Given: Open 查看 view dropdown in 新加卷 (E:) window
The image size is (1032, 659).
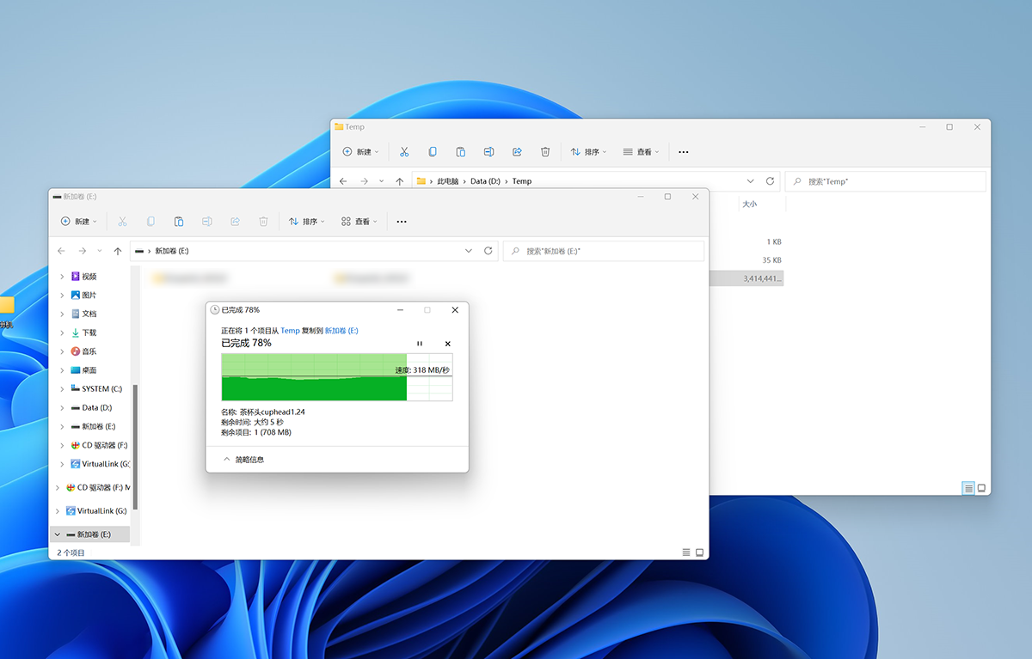Looking at the screenshot, I should pos(359,222).
